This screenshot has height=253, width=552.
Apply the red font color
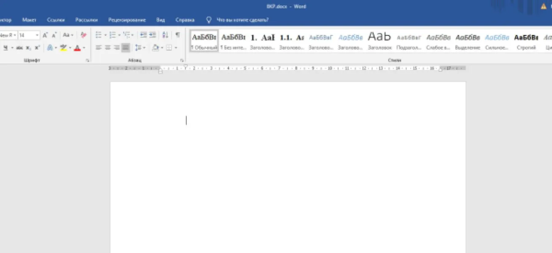[78, 48]
